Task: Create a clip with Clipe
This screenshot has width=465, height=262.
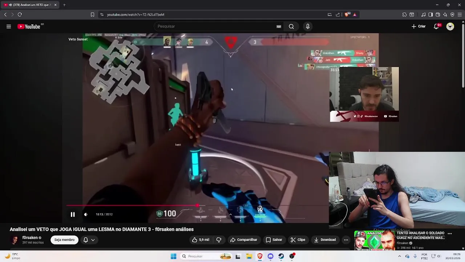Action: click(298, 240)
